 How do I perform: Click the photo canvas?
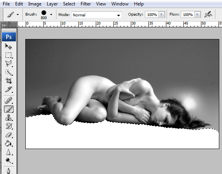point(122,94)
